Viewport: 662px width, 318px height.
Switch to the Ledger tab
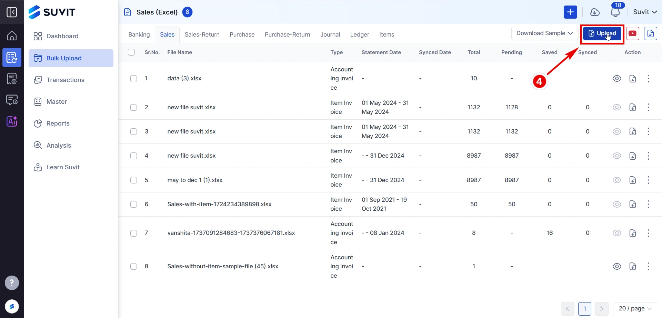click(360, 34)
